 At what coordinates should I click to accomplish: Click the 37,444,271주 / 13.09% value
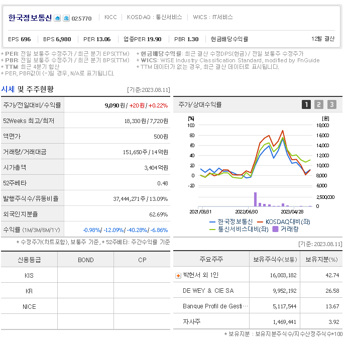(x=140, y=199)
